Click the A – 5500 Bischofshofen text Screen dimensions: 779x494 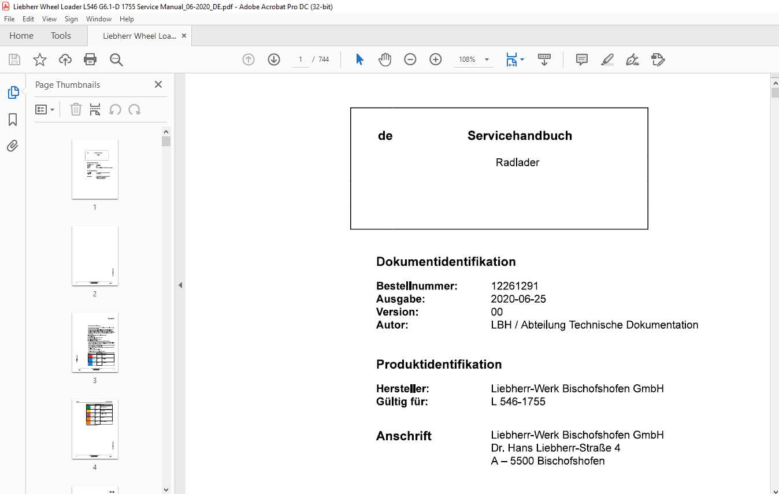[x=548, y=461]
